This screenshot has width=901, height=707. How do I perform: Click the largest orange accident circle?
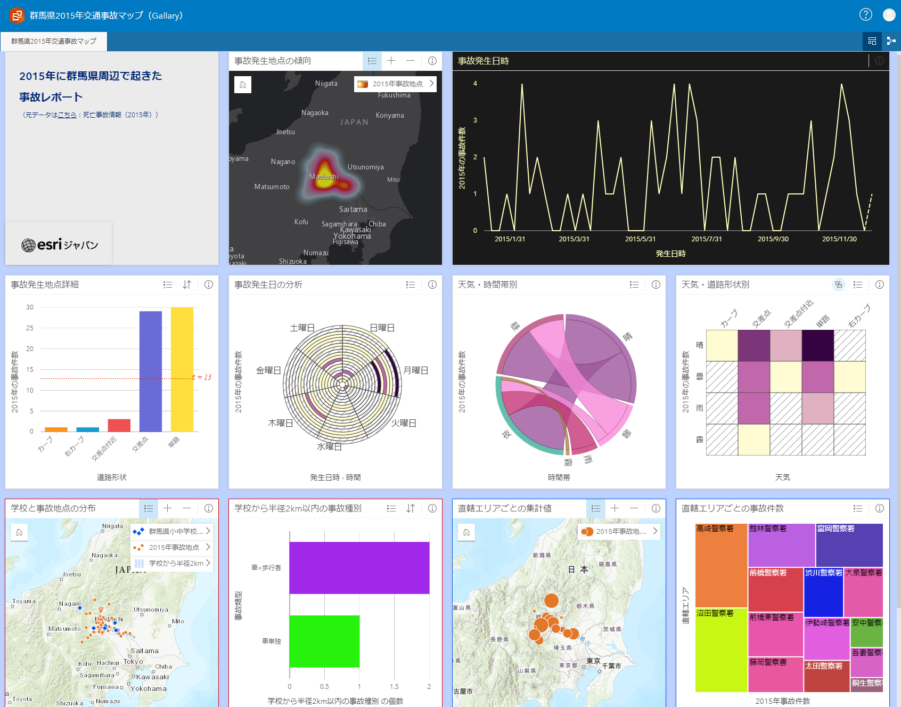[x=552, y=600]
